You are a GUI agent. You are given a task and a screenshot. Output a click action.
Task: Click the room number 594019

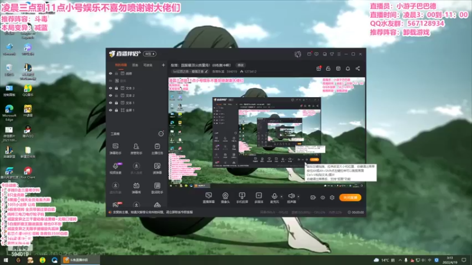(x=232, y=71)
